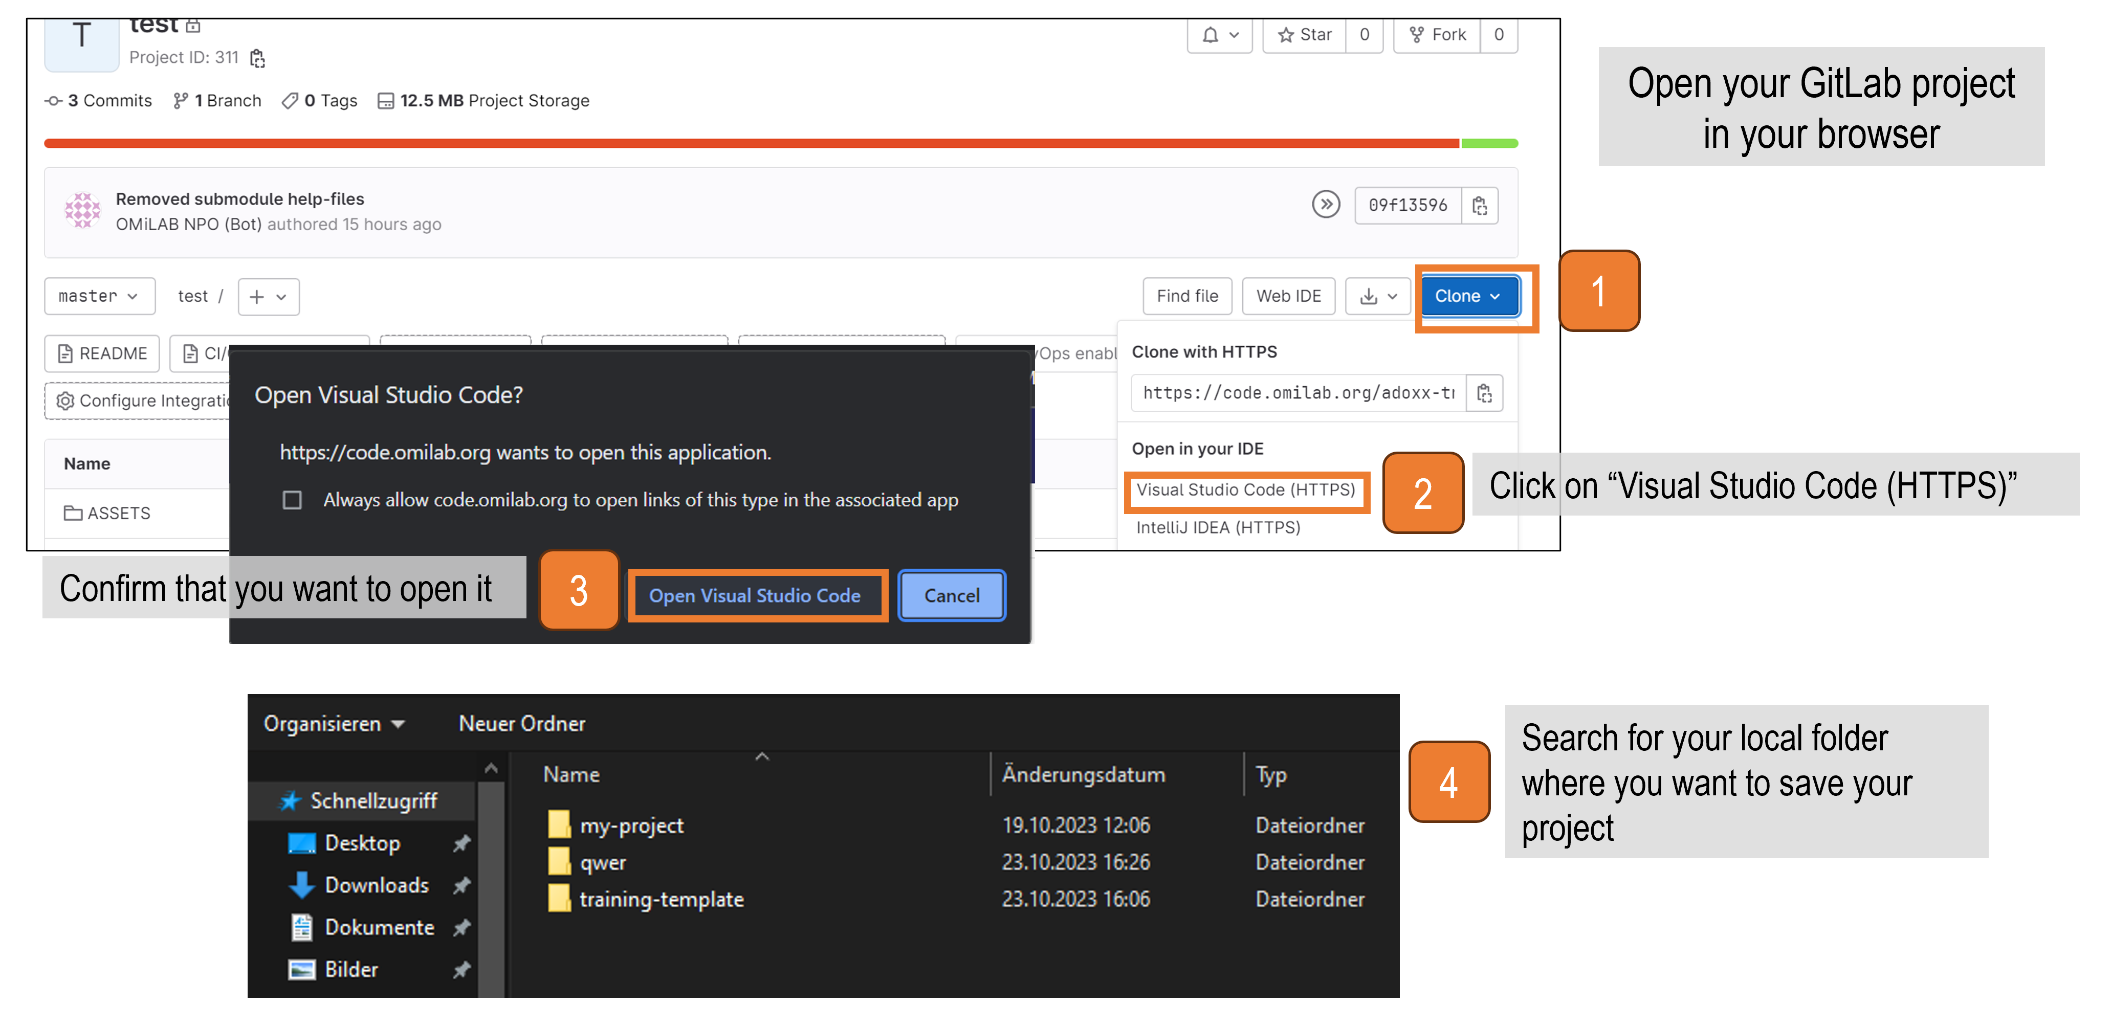Open the notification bell dropdown

click(x=1219, y=35)
